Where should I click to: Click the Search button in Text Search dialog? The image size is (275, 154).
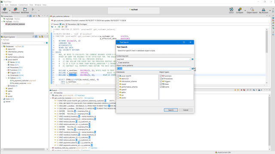tap(171, 110)
